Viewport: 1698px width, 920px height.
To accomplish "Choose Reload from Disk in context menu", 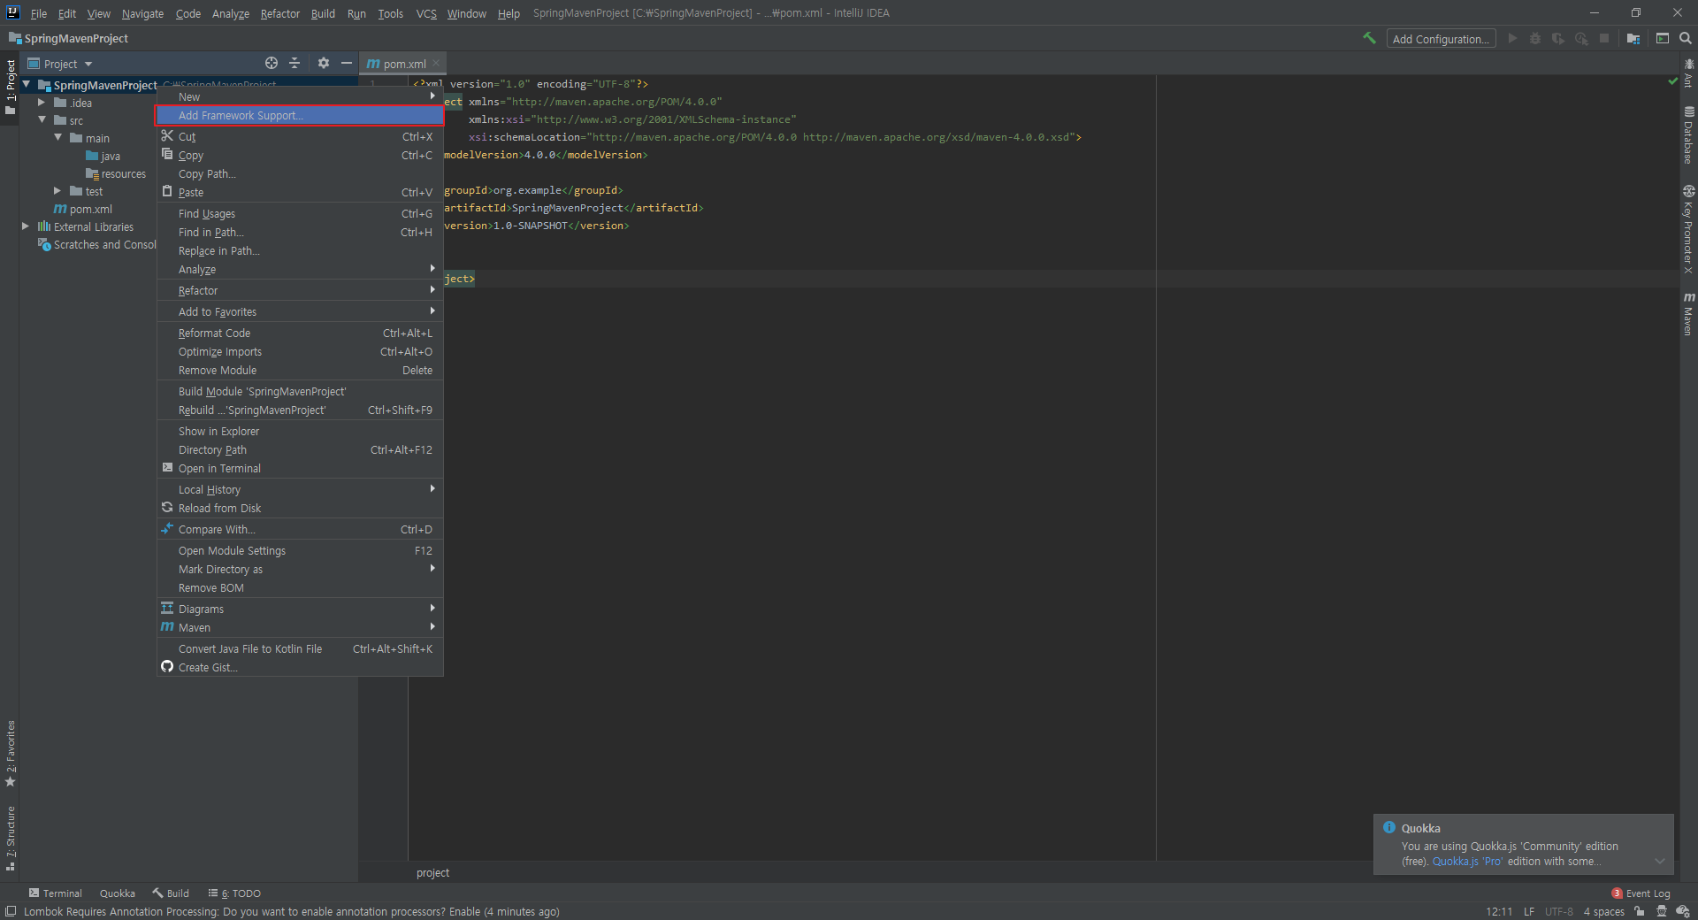I will [300, 509].
